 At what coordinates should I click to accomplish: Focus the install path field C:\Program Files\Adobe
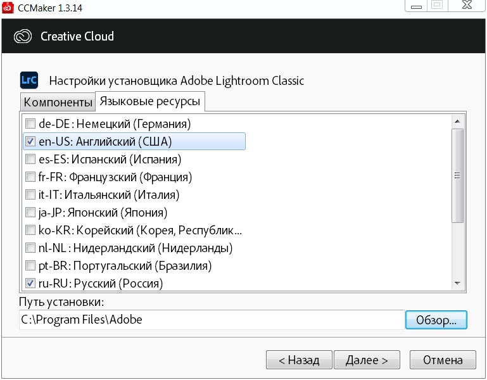(212, 320)
